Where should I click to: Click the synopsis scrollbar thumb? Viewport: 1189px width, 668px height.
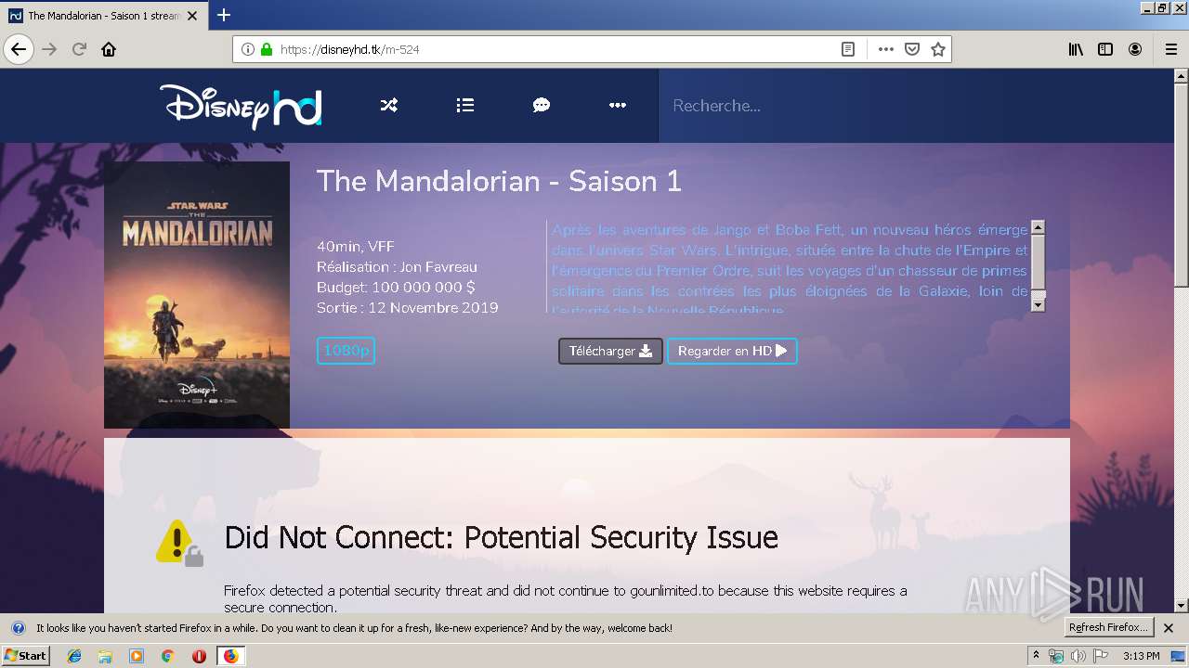[1039, 262]
